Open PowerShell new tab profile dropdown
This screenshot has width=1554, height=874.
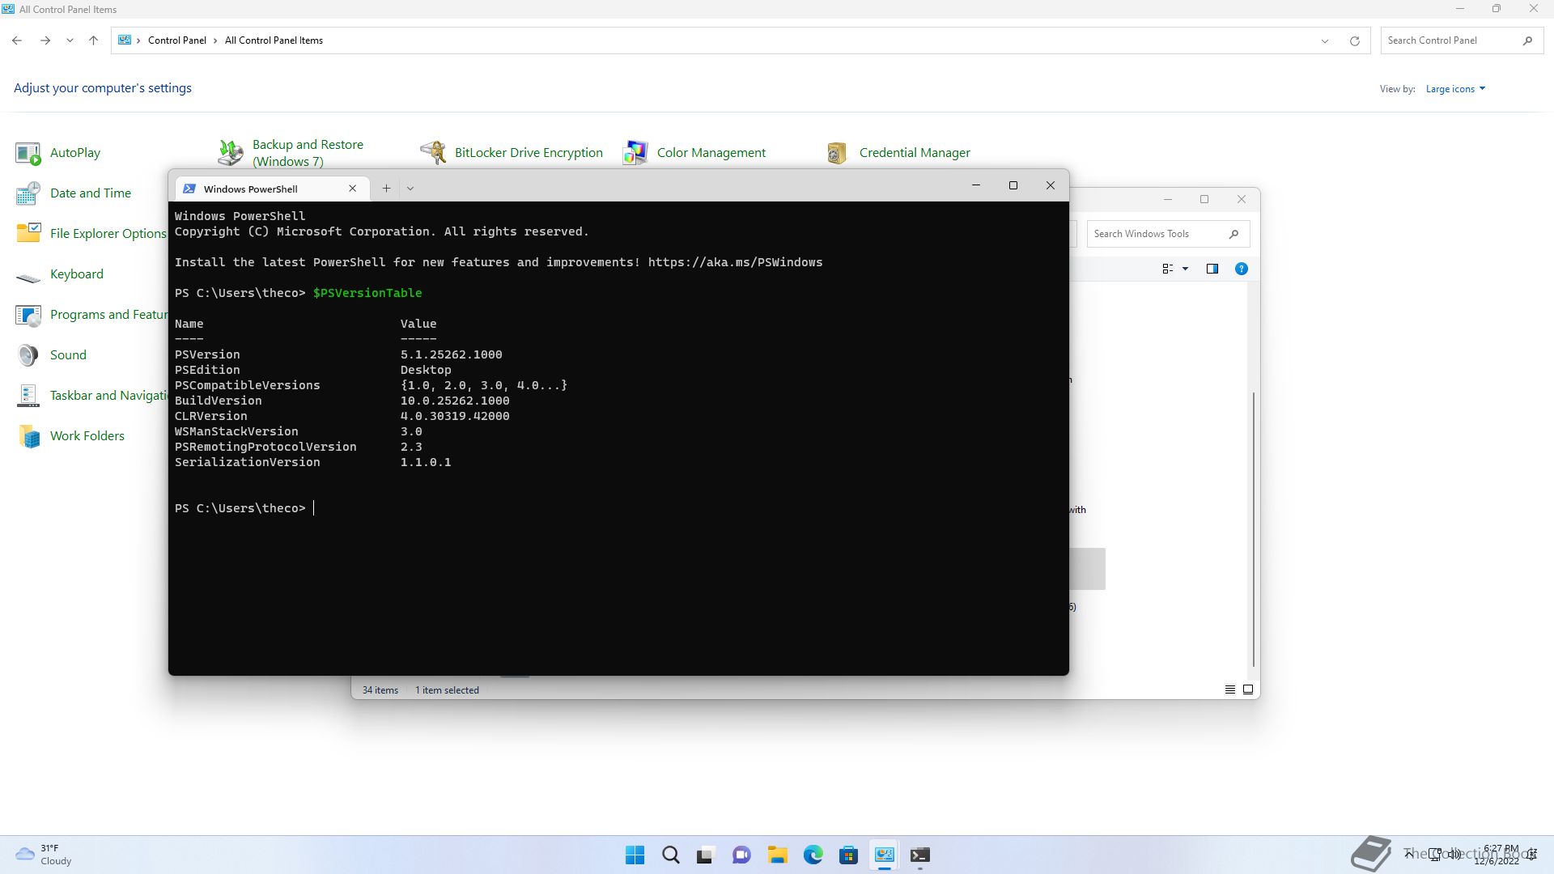[410, 189]
